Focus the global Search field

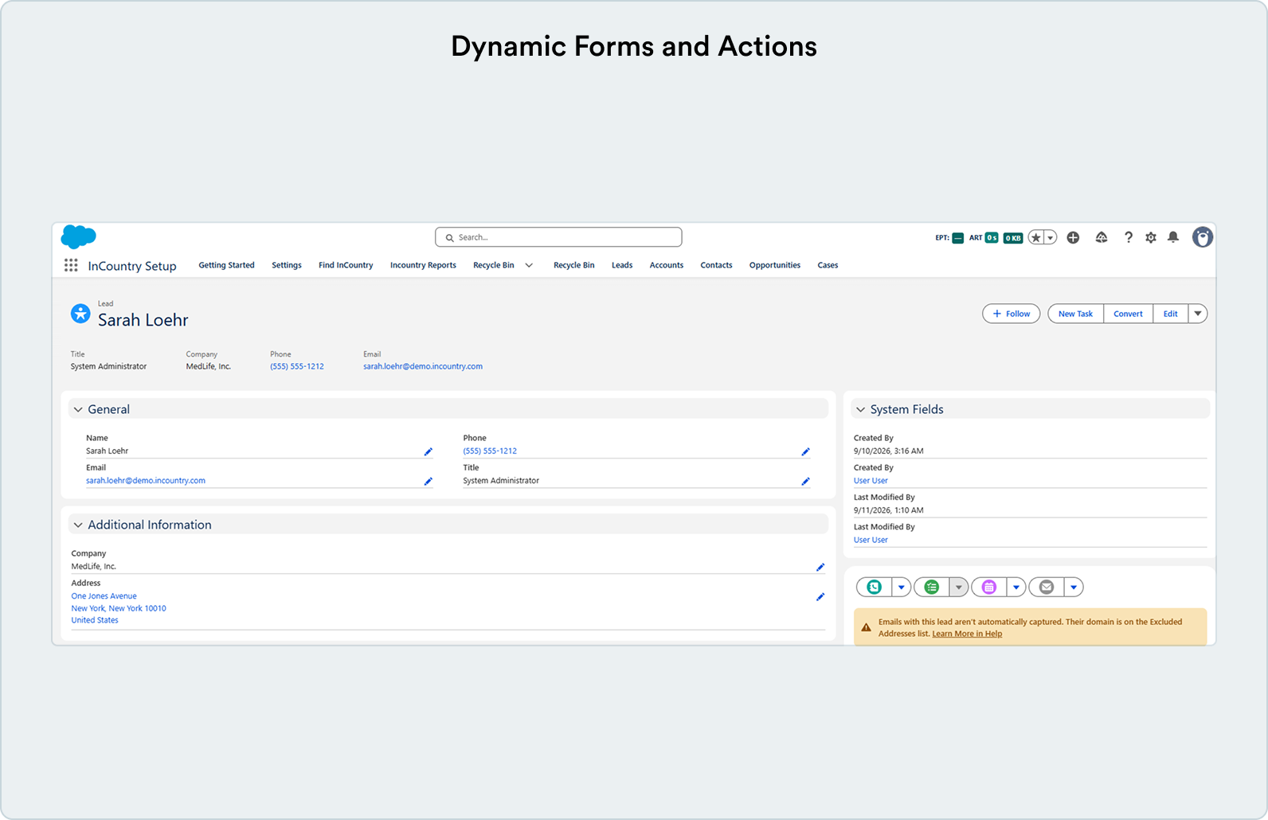(558, 237)
